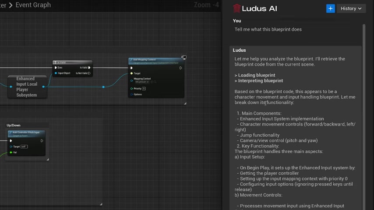Click the green Val float pin
The width and height of the screenshot is (374, 210).
coord(11,152)
